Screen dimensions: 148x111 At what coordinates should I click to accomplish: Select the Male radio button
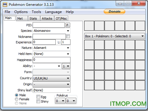pos(17,95)
